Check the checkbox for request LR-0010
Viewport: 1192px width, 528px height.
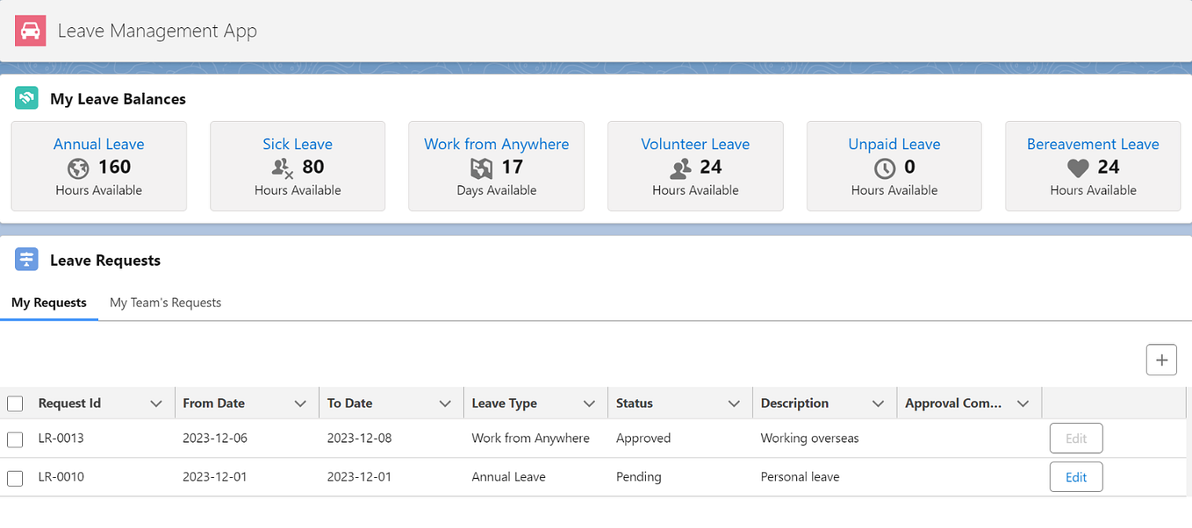pos(15,476)
